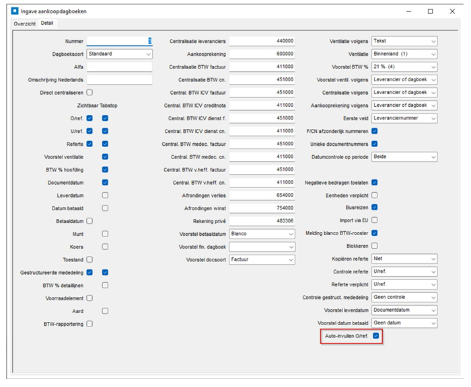Click the Centralisatie leveranciers field
This screenshot has width=471, height=387.
(x=262, y=41)
